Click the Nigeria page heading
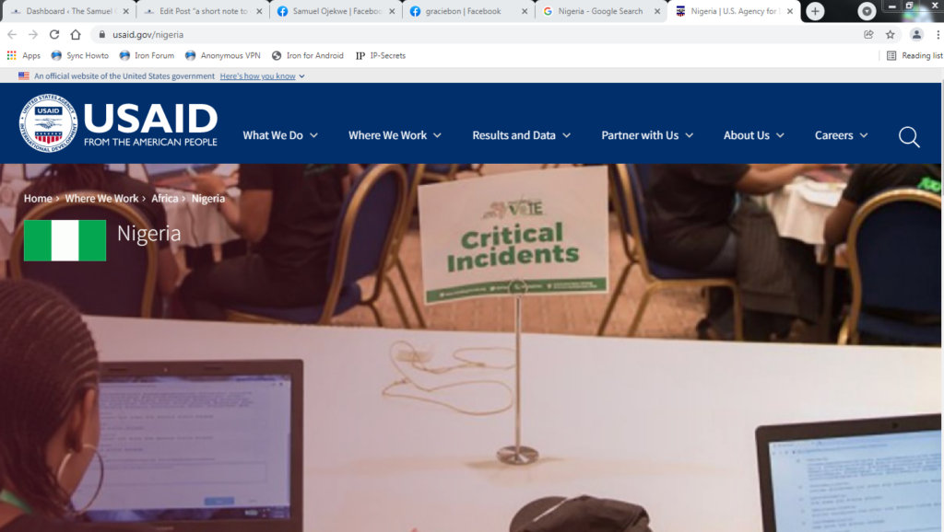The image size is (944, 532). click(x=148, y=233)
